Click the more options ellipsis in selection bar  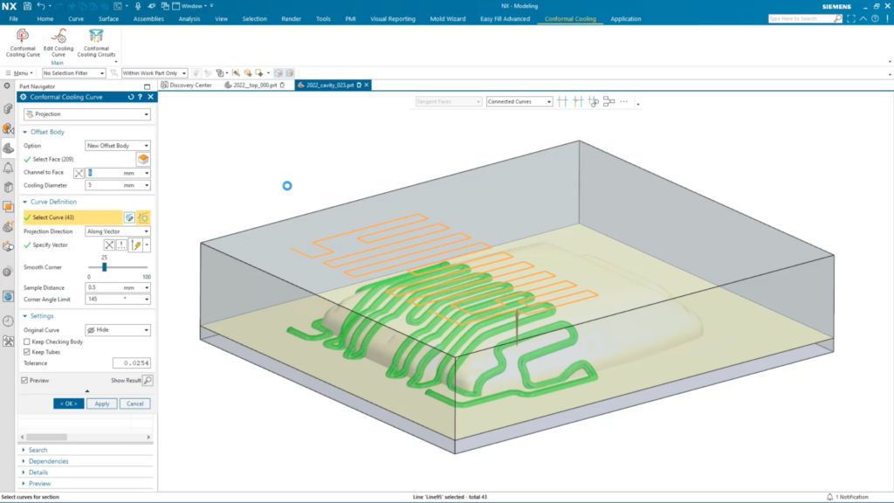[x=623, y=101]
